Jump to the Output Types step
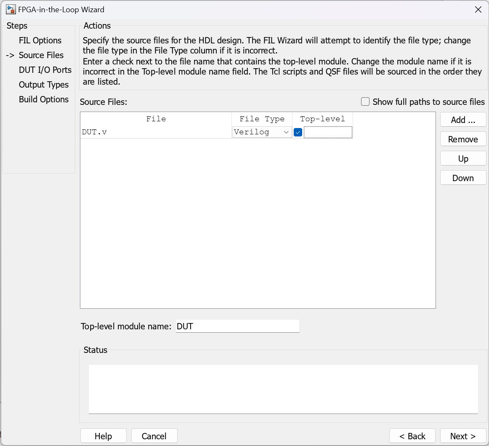Image resolution: width=489 pixels, height=446 pixels. click(43, 85)
